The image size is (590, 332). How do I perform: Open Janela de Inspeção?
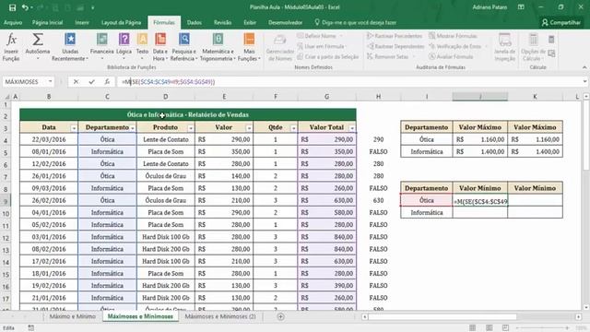(504, 47)
